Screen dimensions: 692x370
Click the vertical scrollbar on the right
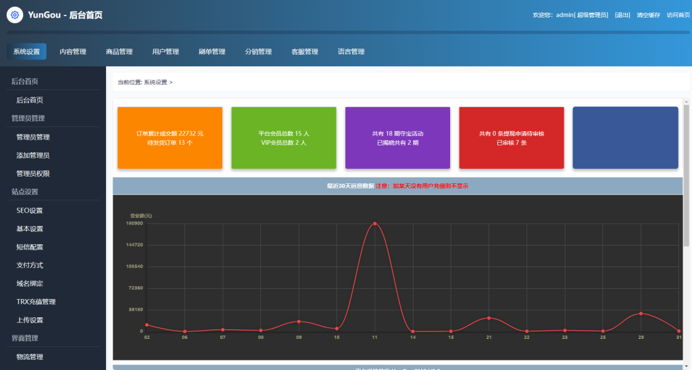[687, 176]
